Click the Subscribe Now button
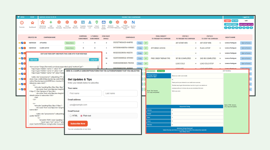Image resolution: width=270 pixels, height=150 pixels. 78,124
